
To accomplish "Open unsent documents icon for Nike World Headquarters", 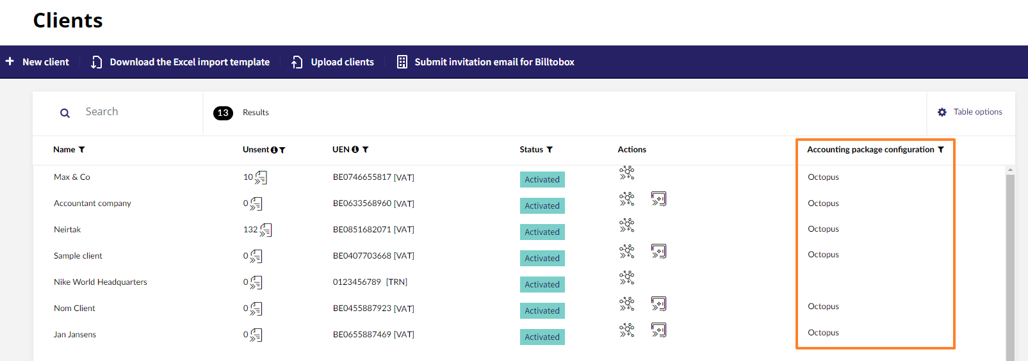I will (x=256, y=283).
